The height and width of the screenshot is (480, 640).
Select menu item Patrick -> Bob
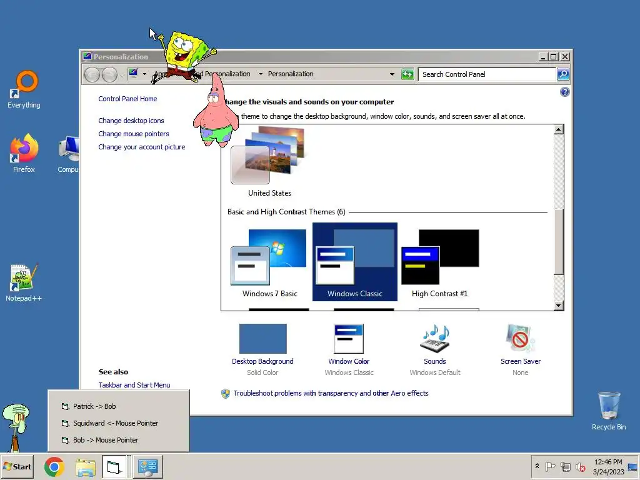pos(118,406)
